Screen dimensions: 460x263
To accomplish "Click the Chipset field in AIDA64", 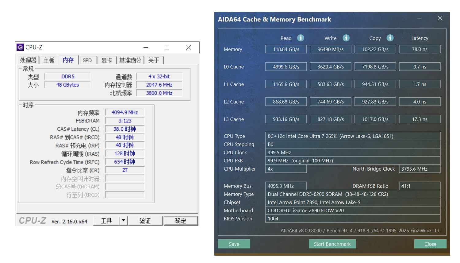I will click(353, 202).
